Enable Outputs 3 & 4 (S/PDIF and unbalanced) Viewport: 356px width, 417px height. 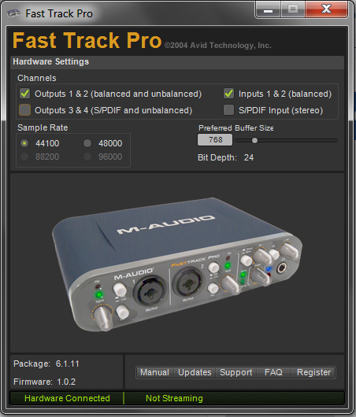25,110
